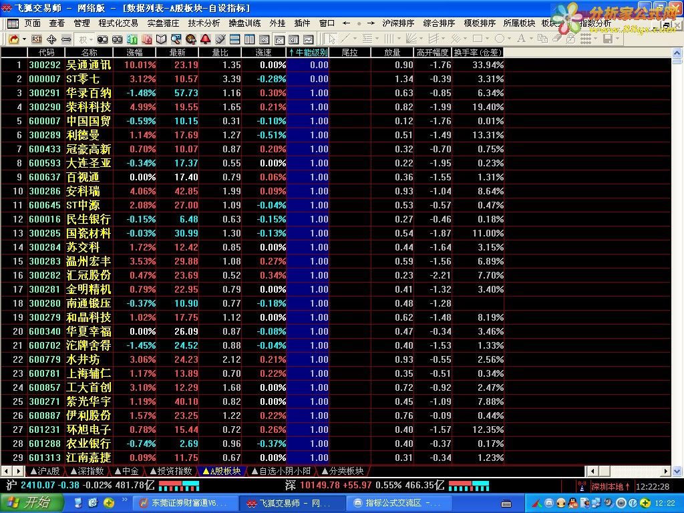
Task: Click the vertical split window layout icon
Action: point(250,39)
